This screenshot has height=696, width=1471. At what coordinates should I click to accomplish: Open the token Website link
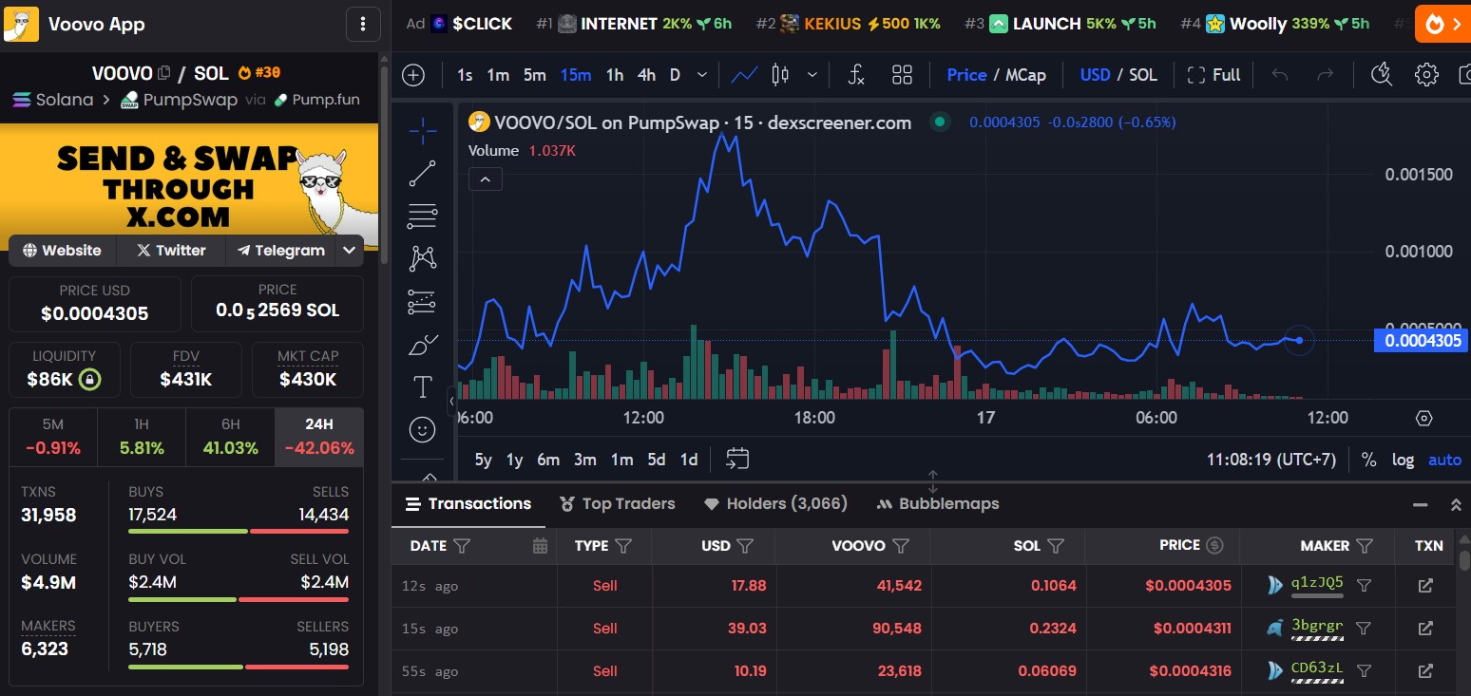pos(63,251)
